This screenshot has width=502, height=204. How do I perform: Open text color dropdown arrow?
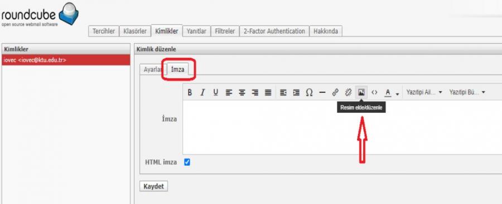pos(397,94)
